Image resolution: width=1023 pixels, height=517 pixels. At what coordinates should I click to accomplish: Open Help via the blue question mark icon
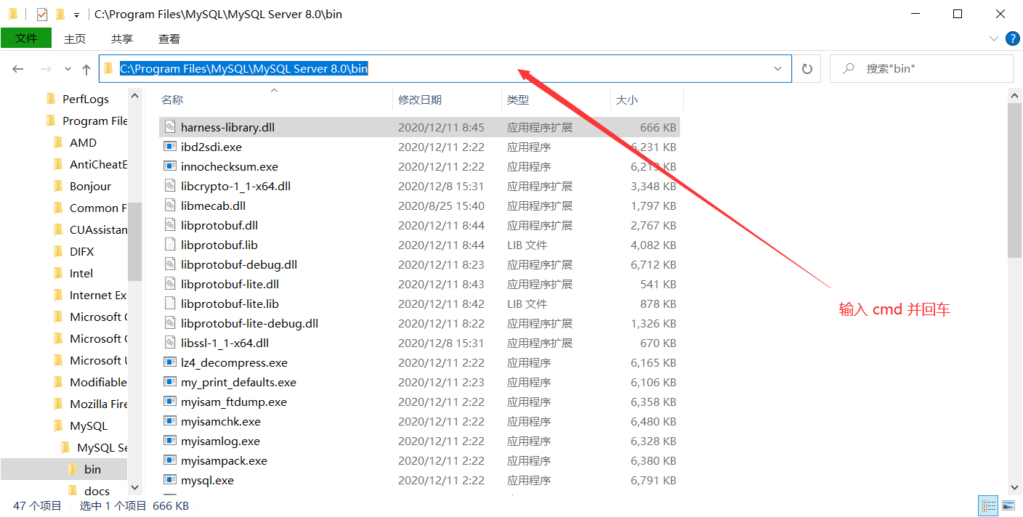[1012, 38]
